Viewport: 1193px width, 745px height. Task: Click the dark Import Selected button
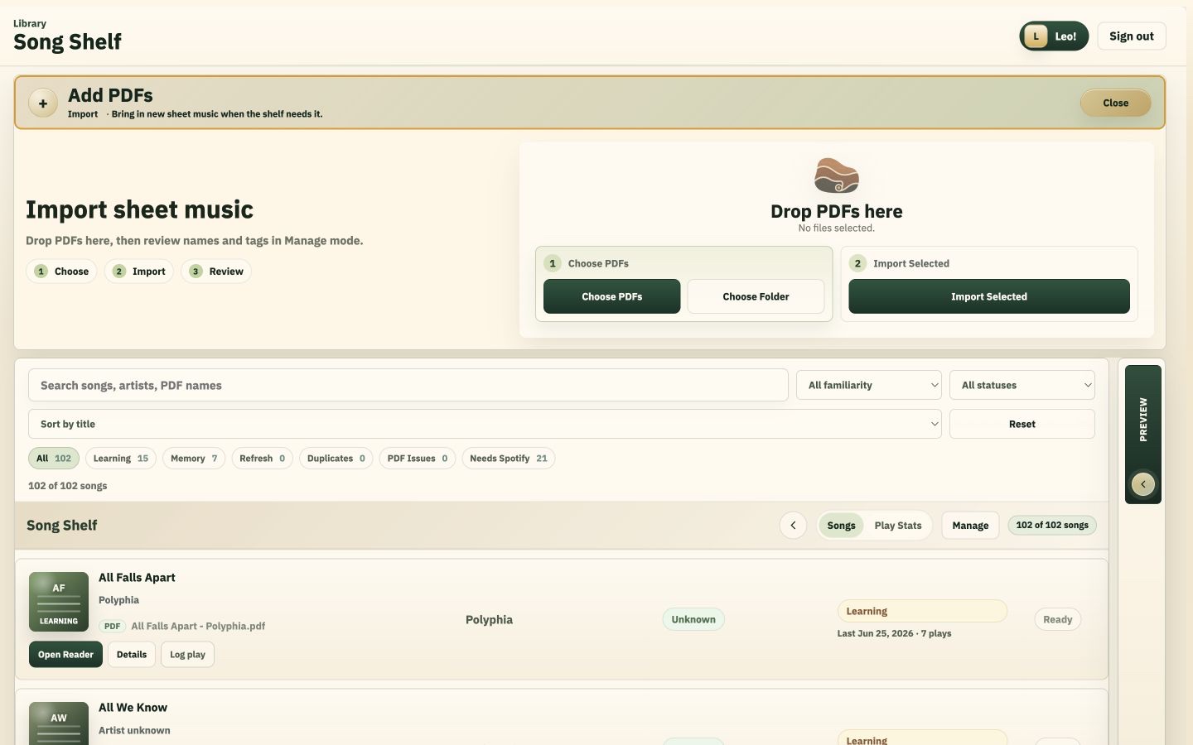[989, 296]
